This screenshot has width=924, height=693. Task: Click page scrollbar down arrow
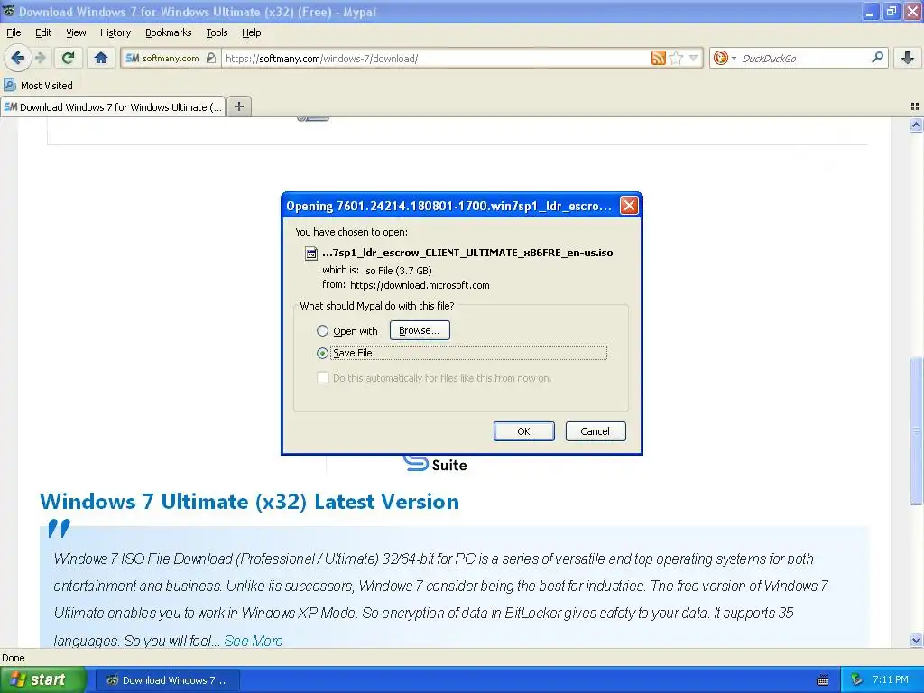click(x=916, y=640)
